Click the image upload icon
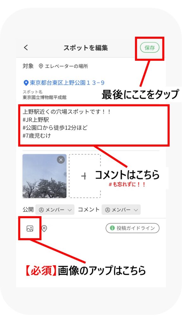Image resolution: width=182 pixels, height=324 pixels. coord(30,228)
